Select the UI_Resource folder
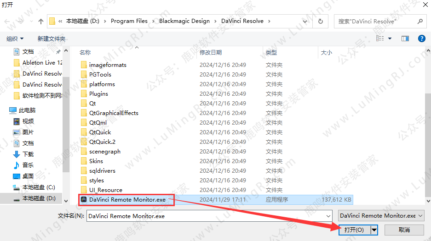This screenshot has height=241, width=431. [105, 190]
